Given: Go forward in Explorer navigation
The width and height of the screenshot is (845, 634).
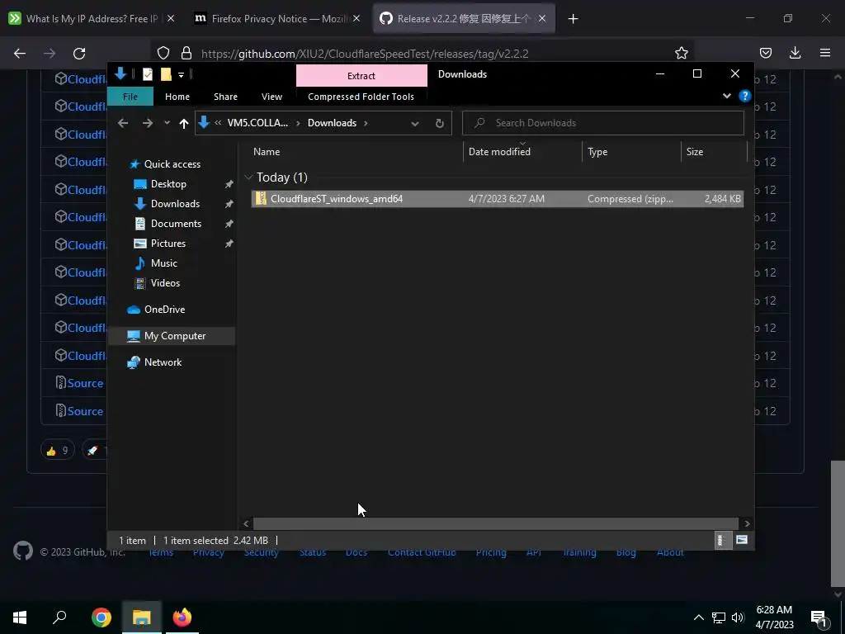Looking at the screenshot, I should tap(147, 123).
